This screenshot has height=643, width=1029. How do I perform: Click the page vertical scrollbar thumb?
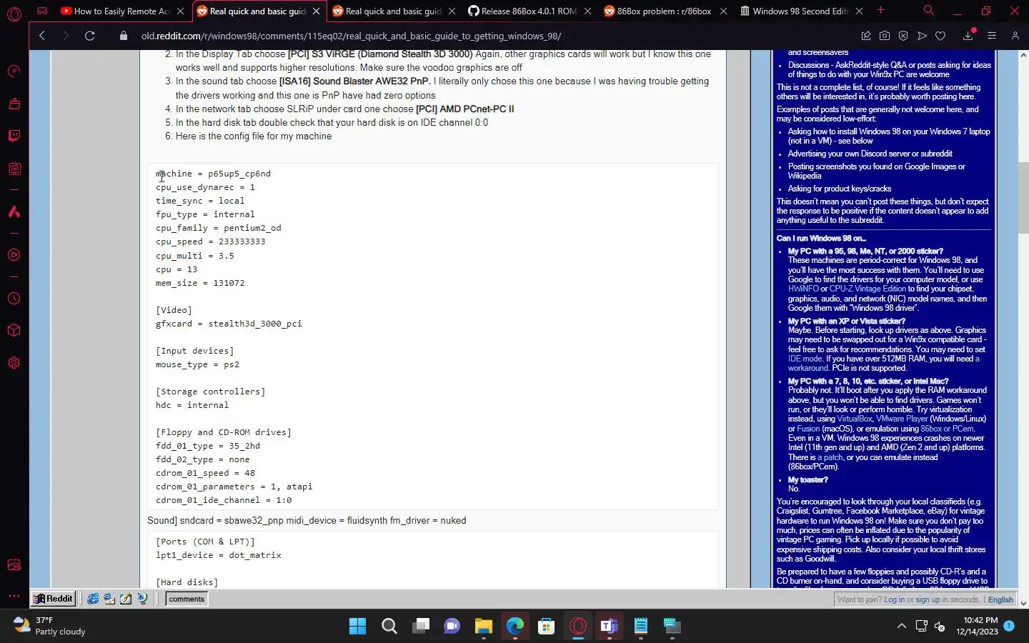click(1023, 197)
